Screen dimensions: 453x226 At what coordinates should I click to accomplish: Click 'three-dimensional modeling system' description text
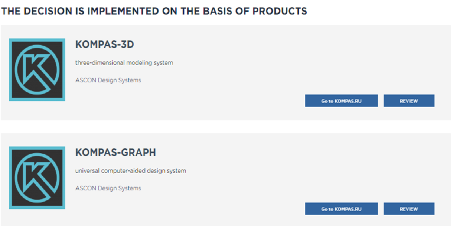[x=124, y=63]
